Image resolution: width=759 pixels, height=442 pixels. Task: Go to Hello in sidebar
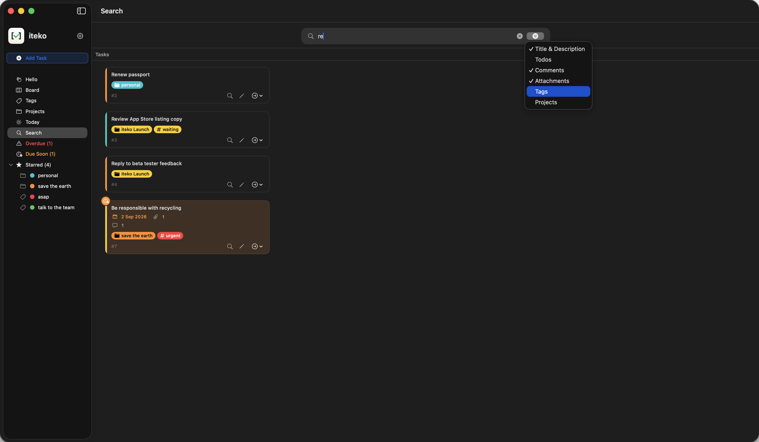pos(47,79)
